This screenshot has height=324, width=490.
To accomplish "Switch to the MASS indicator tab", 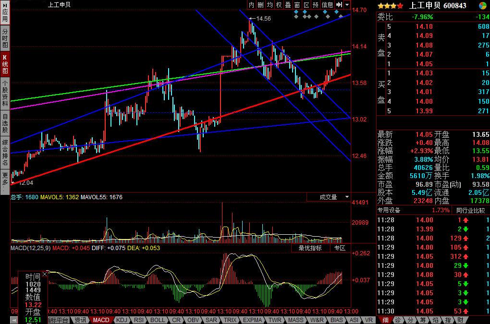I will click(x=295, y=320).
